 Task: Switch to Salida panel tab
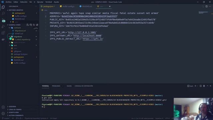[x=69, y=86]
